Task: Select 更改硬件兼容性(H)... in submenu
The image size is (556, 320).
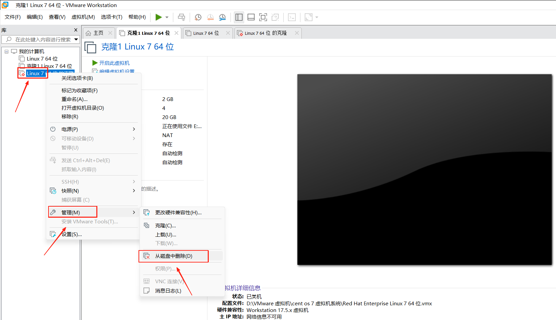Action: coord(182,213)
